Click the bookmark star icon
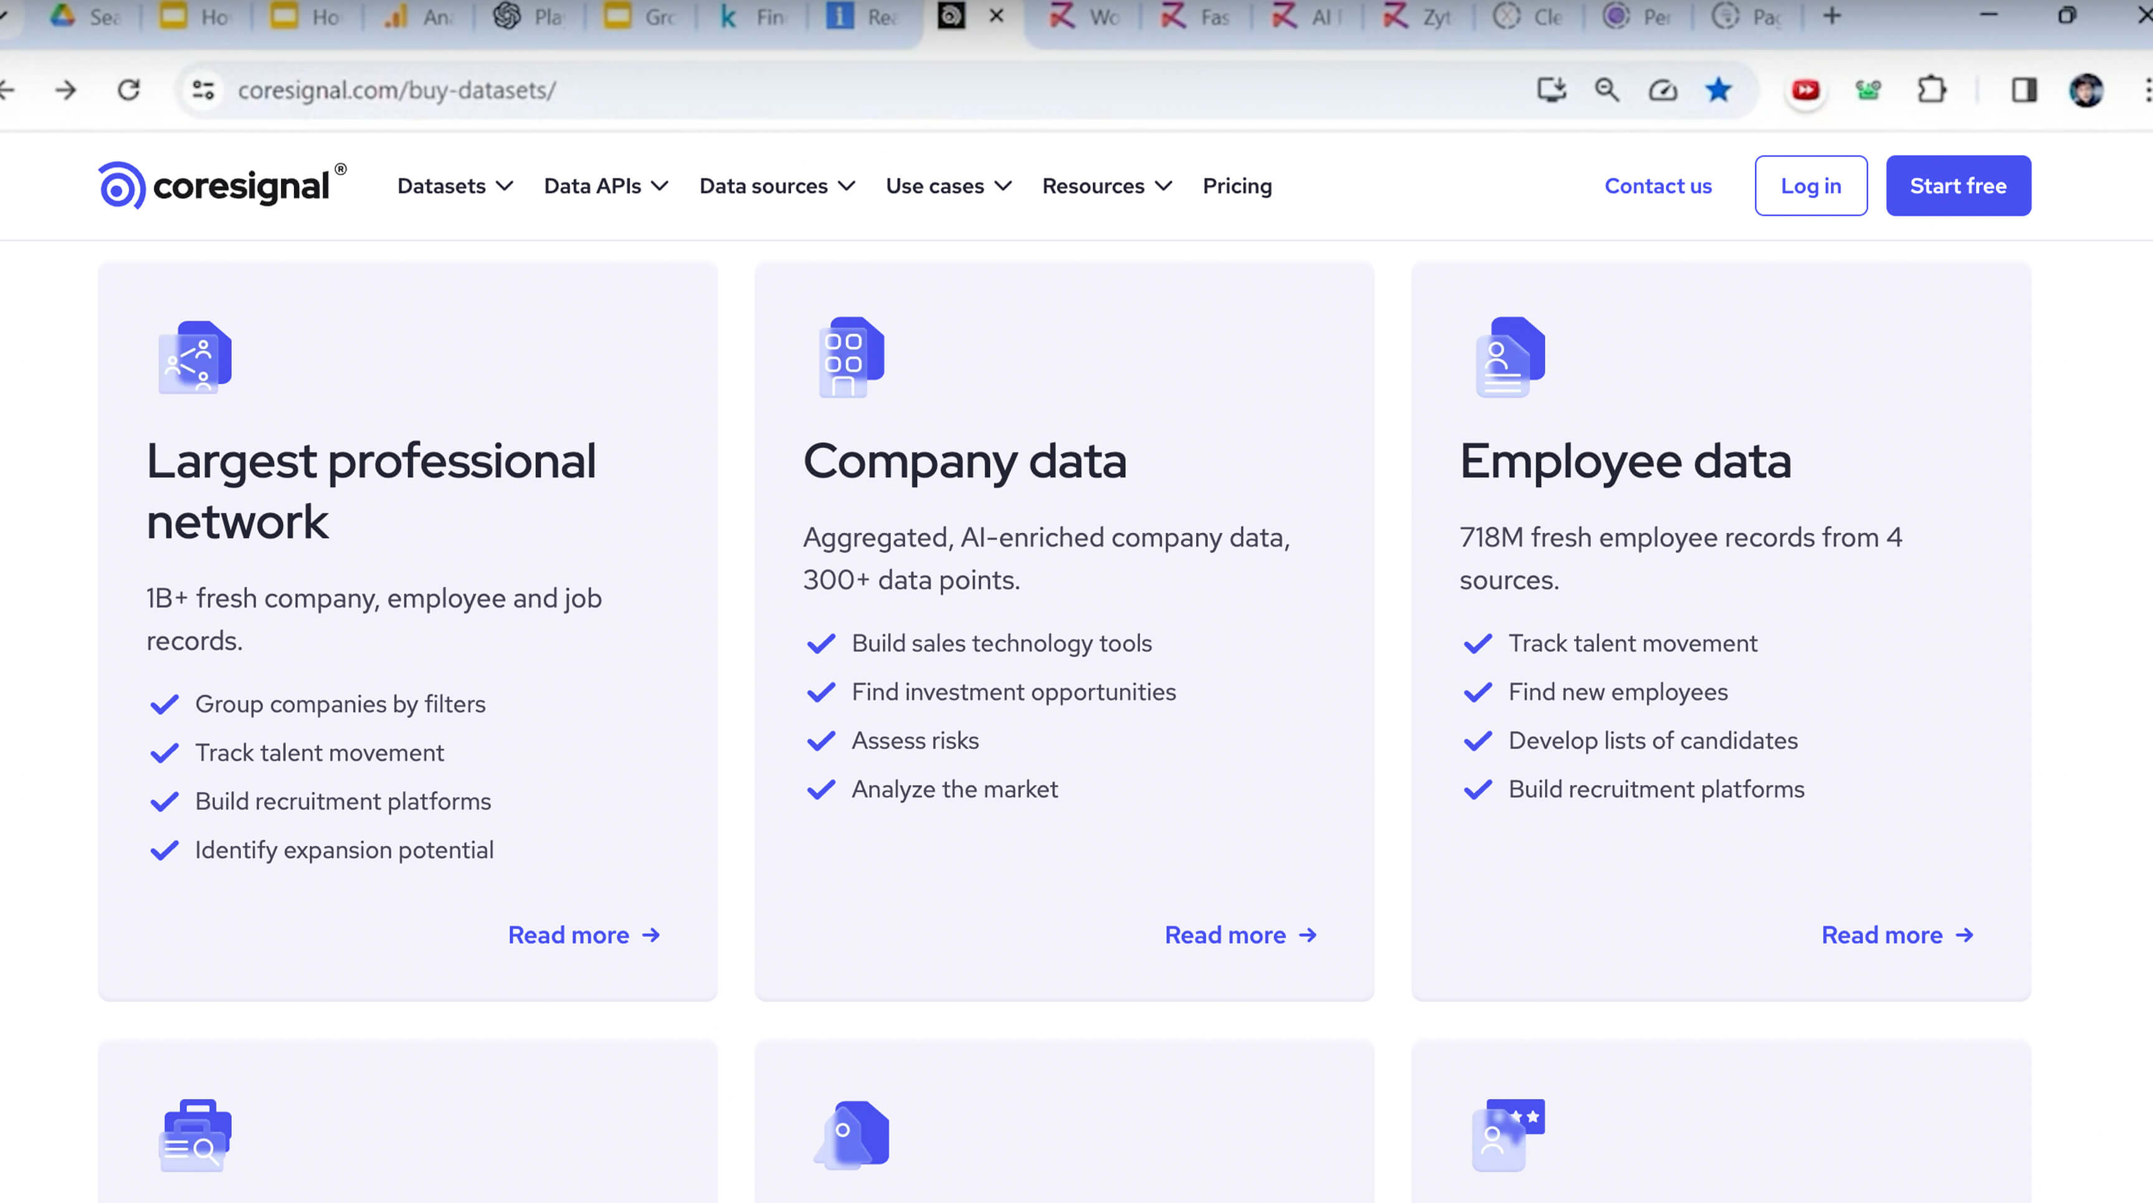2153x1203 pixels. click(1718, 90)
